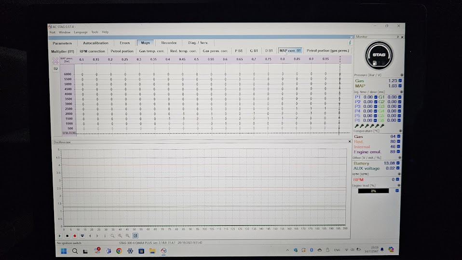
Task: Start oscilloscope recording with the red record button
Action: pyautogui.click(x=75, y=236)
